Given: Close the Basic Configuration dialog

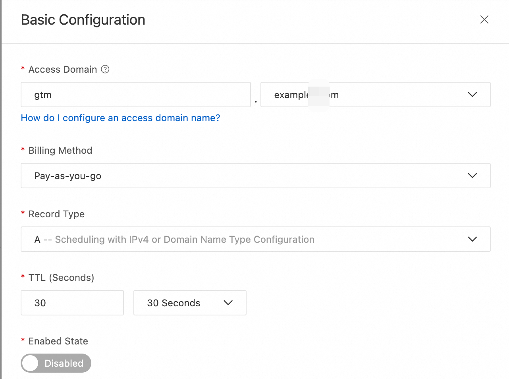Looking at the screenshot, I should (x=484, y=19).
